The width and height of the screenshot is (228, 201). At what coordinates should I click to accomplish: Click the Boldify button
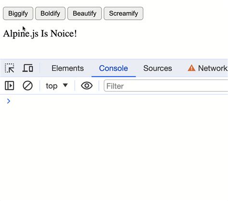(x=50, y=13)
